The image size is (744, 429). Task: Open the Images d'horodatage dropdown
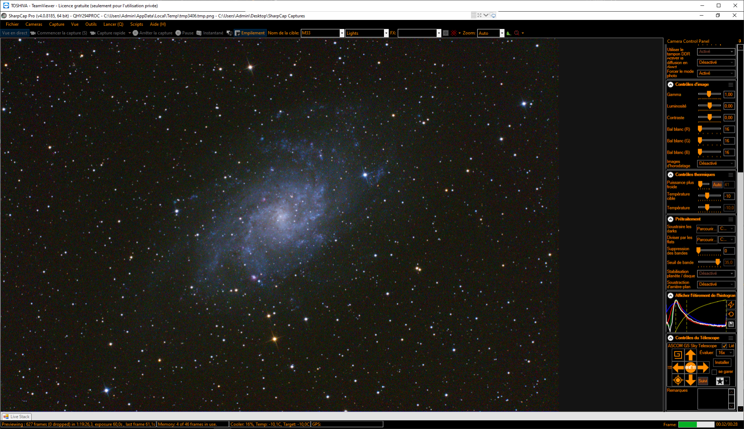(x=716, y=164)
